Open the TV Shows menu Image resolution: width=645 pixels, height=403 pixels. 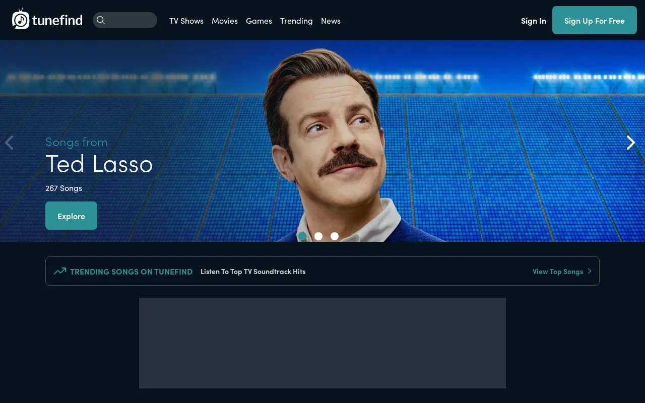pyautogui.click(x=186, y=21)
